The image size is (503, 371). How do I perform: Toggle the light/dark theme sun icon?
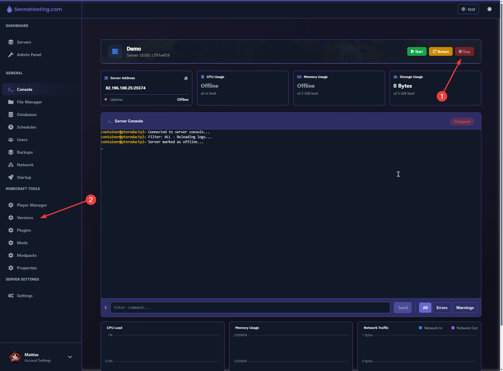click(489, 9)
